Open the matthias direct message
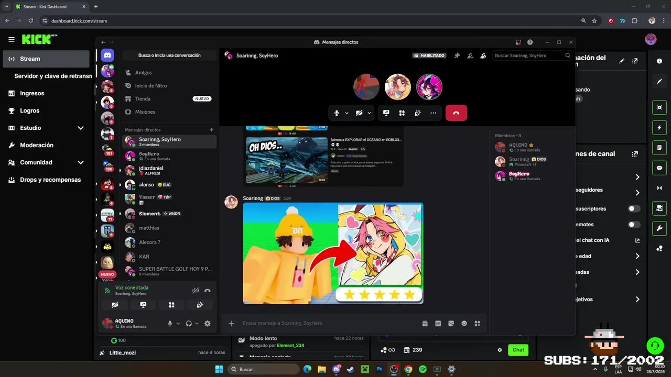Screen dimensions: 671x377 (169, 228)
